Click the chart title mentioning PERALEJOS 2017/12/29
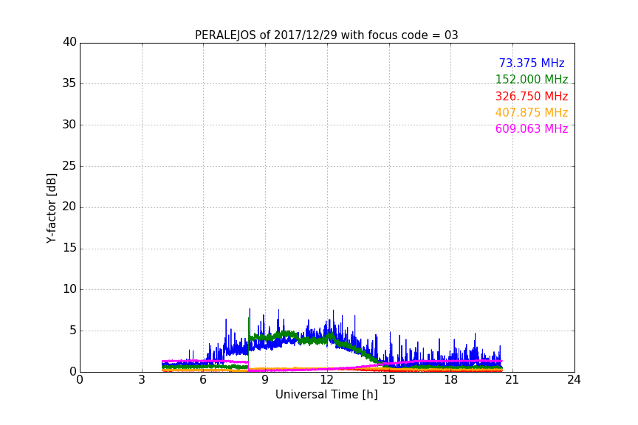The width and height of the screenshot is (638, 425). coord(326,35)
